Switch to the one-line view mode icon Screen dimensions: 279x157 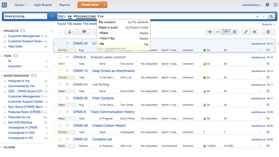click(x=218, y=32)
